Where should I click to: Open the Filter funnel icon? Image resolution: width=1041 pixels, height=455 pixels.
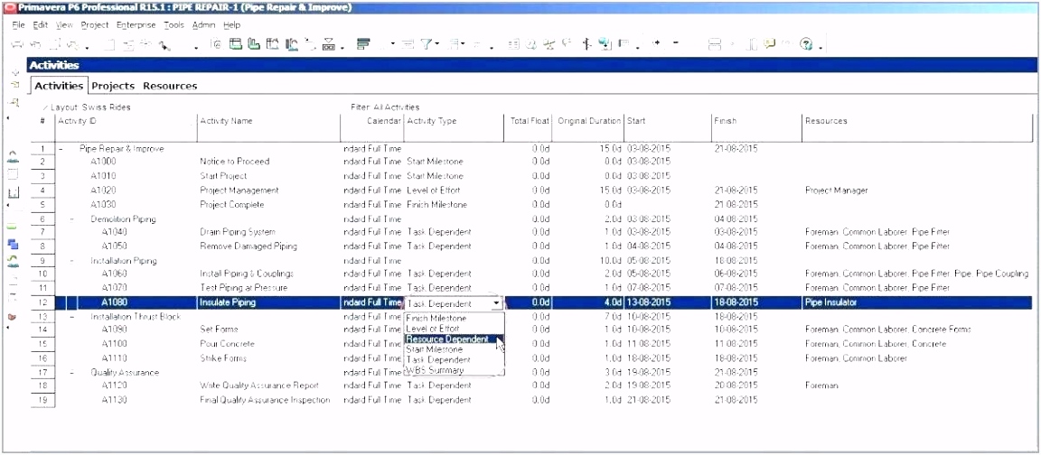point(426,44)
